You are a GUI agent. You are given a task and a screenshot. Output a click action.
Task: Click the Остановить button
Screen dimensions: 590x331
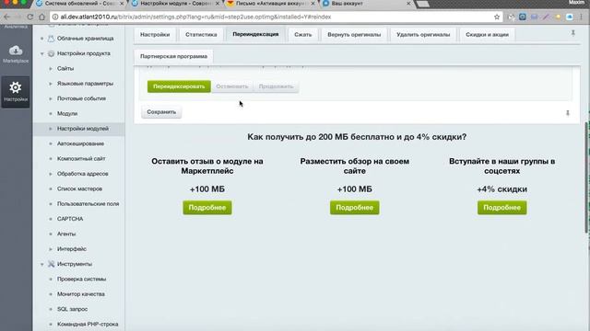click(x=231, y=86)
